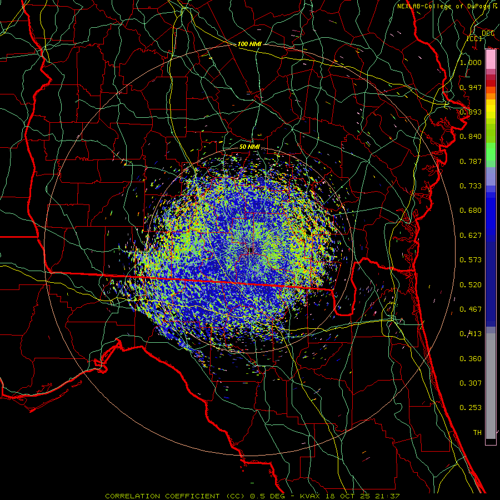Viewport: 500px width, 500px height.
Task: Click the 0.307 legend value
Action: (471, 383)
